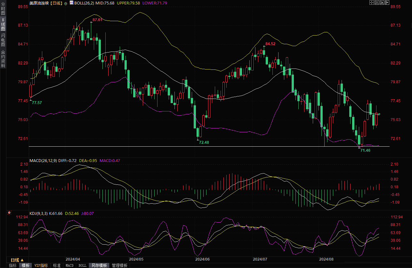Apply the 标准 template

[57, 265]
